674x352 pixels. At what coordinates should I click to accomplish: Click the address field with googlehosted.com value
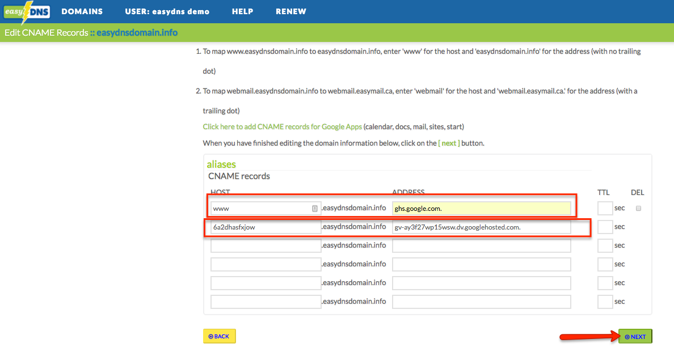point(482,227)
